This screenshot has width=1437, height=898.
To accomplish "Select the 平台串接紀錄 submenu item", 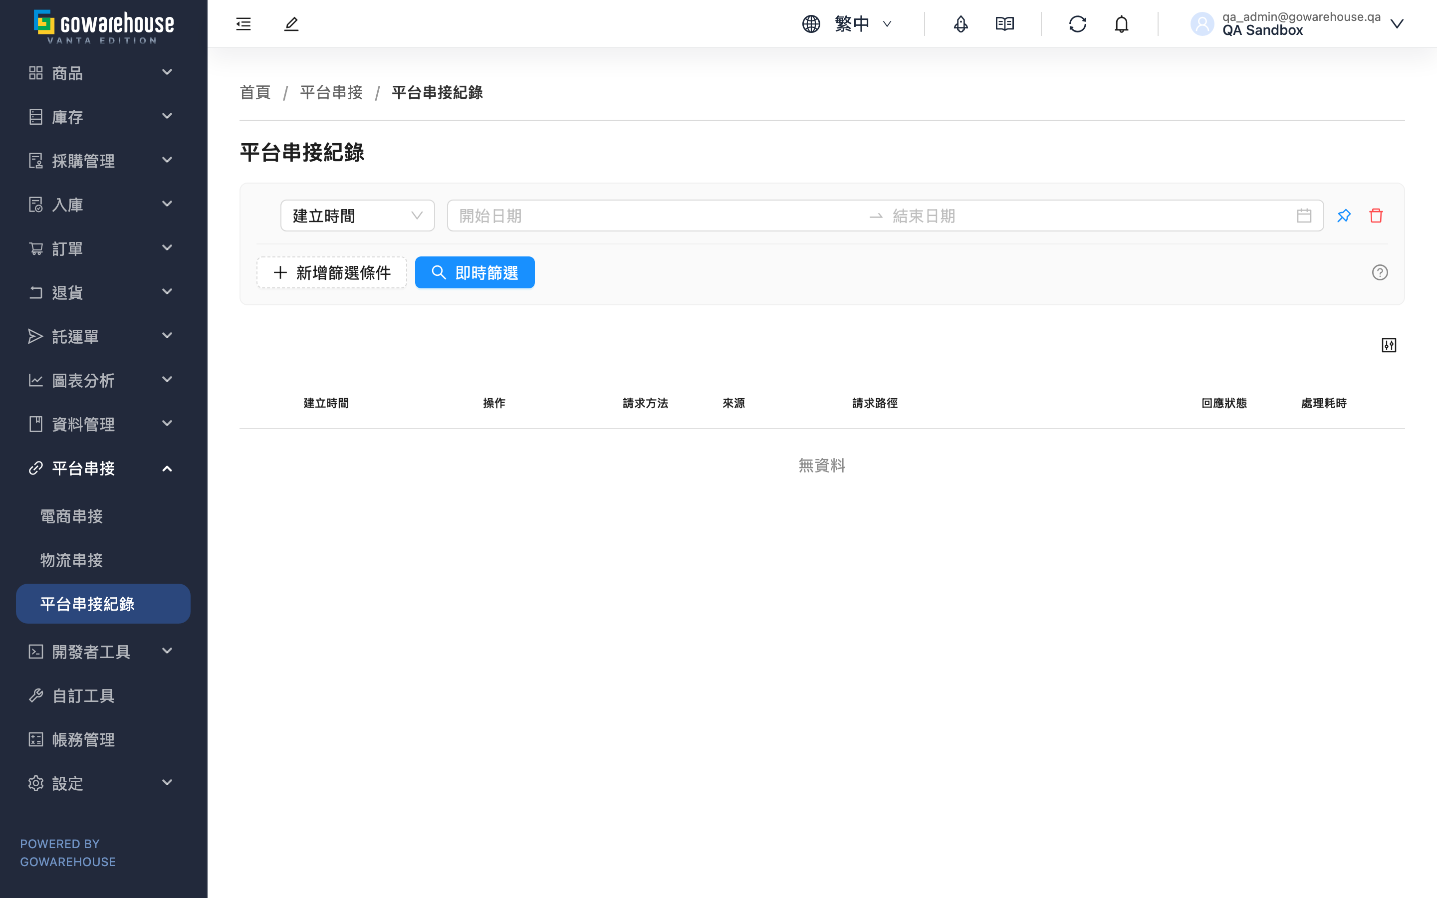I will (103, 604).
